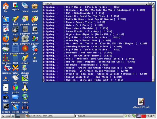
Task: Switch to Vox Femina - Bon Echo taskbar window
Action: point(50,116)
